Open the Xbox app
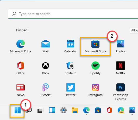 click(x=46, y=68)
